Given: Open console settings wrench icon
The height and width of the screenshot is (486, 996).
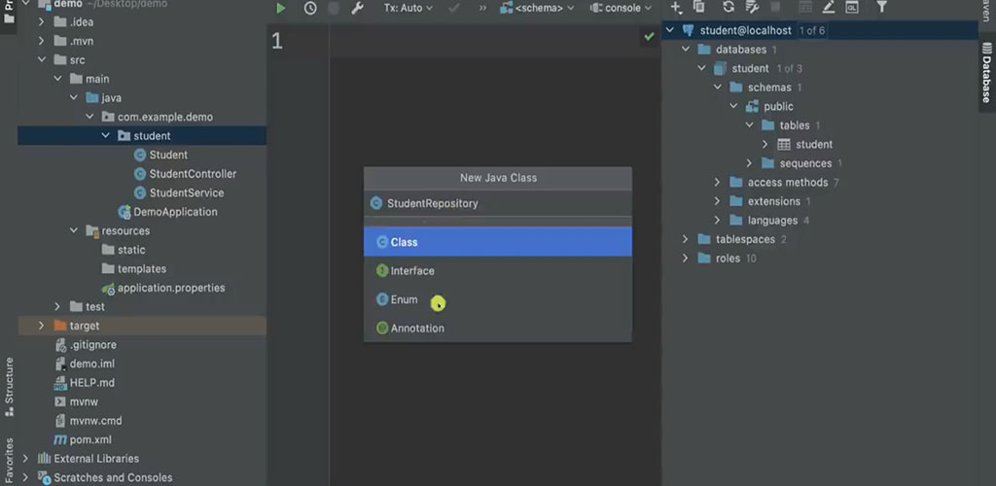Looking at the screenshot, I should click(357, 8).
